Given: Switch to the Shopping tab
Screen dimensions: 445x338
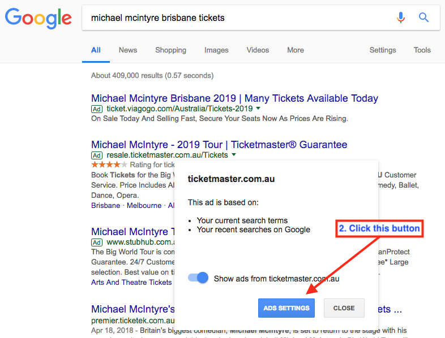Looking at the screenshot, I should (170, 50).
